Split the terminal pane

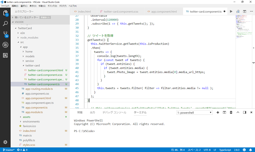pyautogui.click(x=224, y=112)
